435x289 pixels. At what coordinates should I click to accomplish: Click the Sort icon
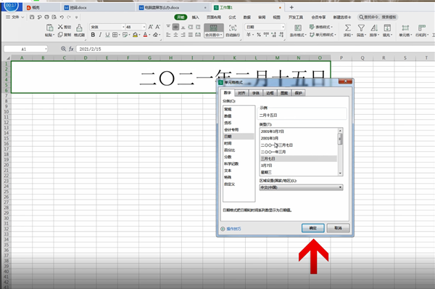tap(374, 28)
